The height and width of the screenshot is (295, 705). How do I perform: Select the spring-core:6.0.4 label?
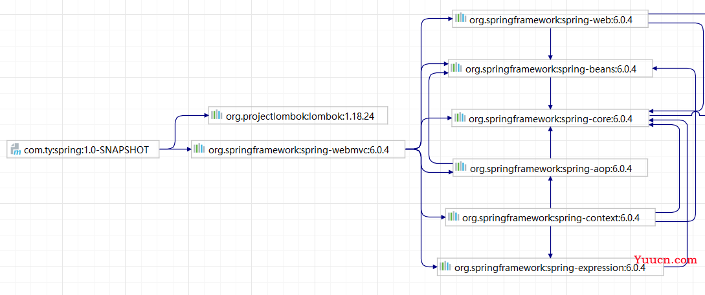coord(551,119)
